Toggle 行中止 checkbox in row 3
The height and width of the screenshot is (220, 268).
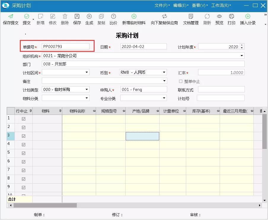point(24,136)
